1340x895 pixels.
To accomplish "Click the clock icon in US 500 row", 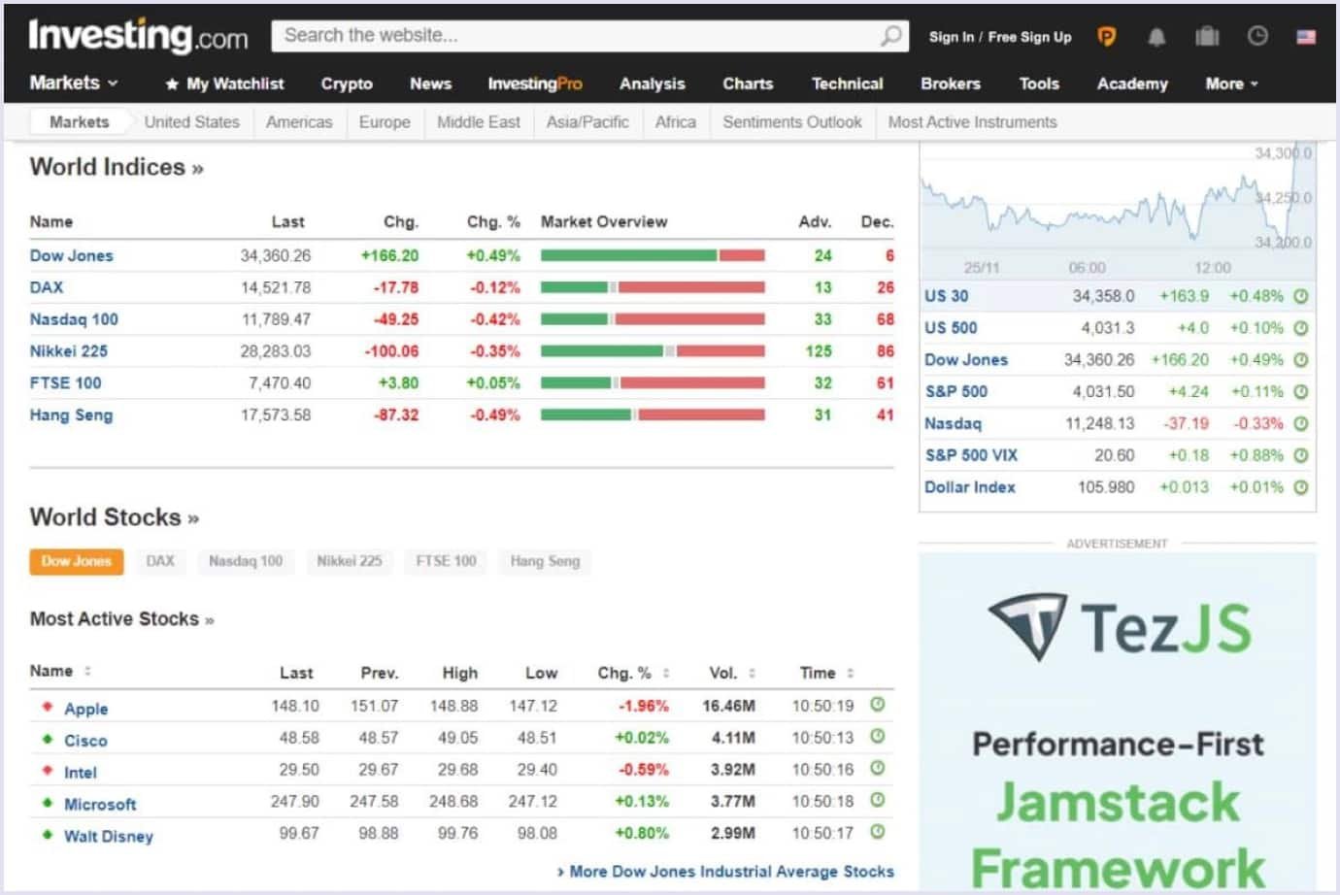I will coord(1301,328).
